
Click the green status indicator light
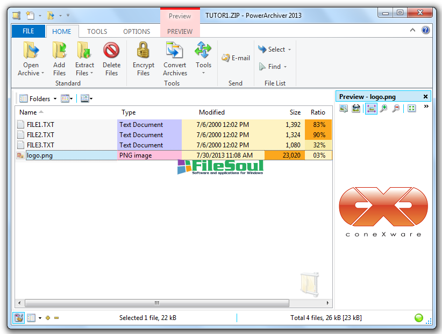418,318
